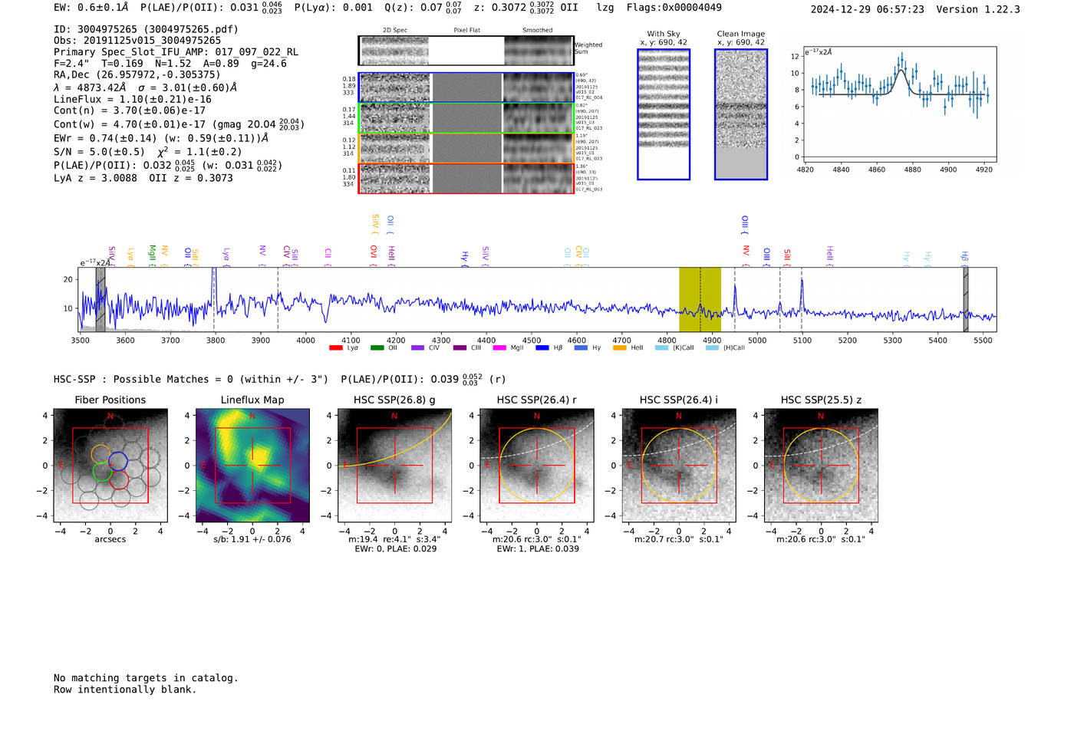Select the (H)CaII legend entry
1074x731 pixels.
pos(726,348)
